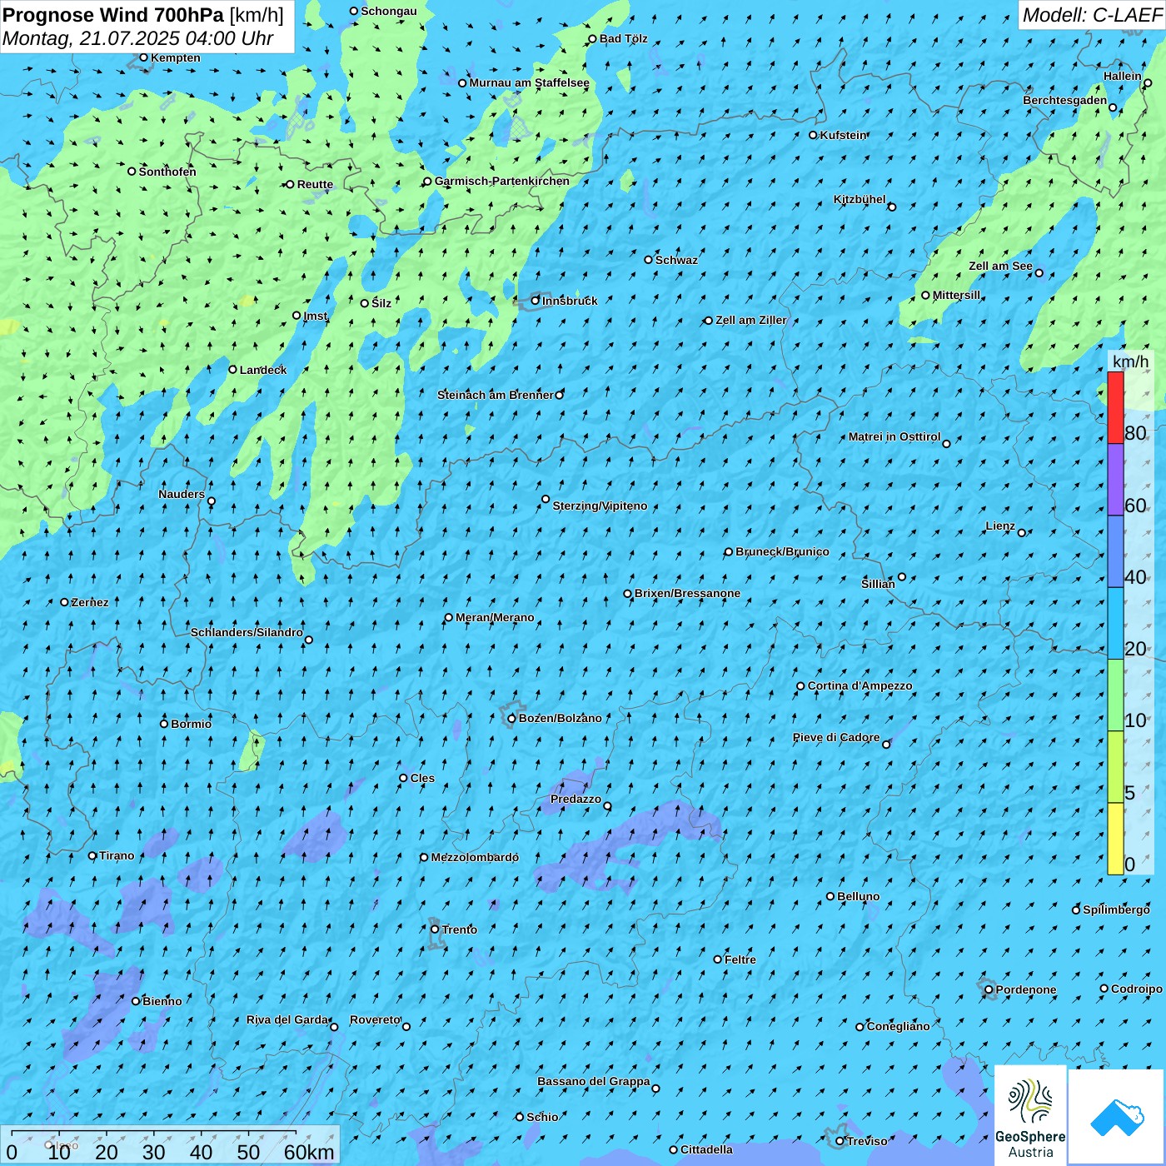Click the Murnau am Staffelsee label
The height and width of the screenshot is (1166, 1166).
tap(530, 82)
